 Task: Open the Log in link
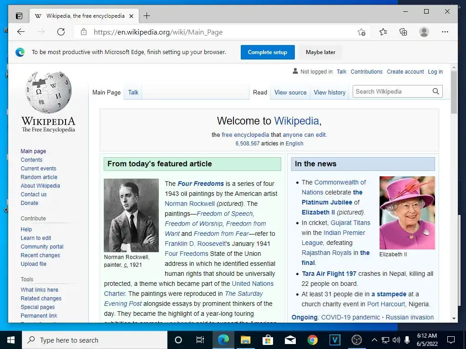[435, 71]
